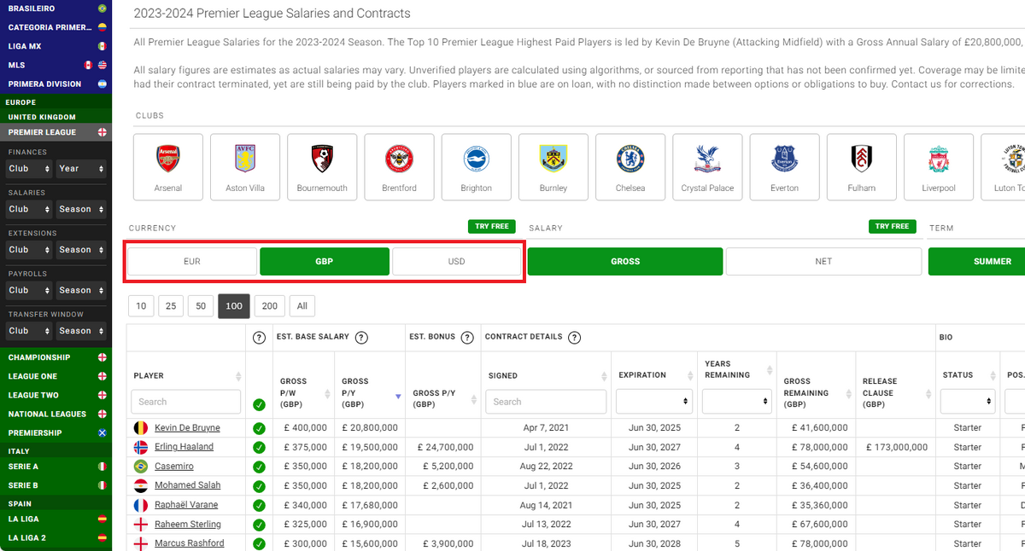Screen dimensions: 1025x551
Task: Click the help icon beside Est. Bonus
Action: (467, 337)
